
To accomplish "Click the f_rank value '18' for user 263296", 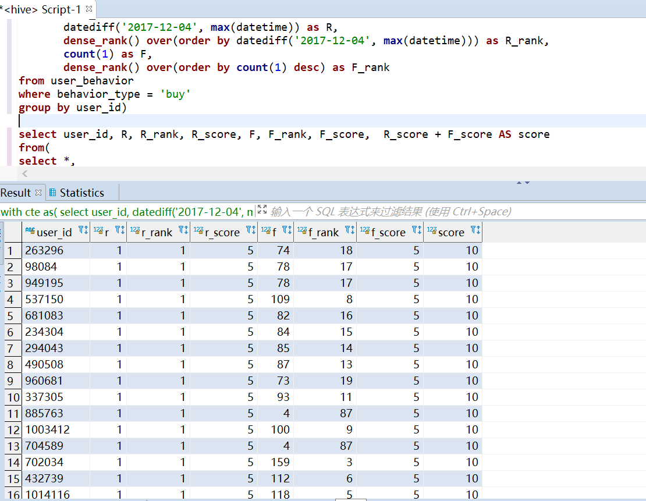I will point(325,250).
